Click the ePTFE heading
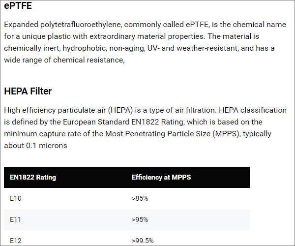 point(18,5)
